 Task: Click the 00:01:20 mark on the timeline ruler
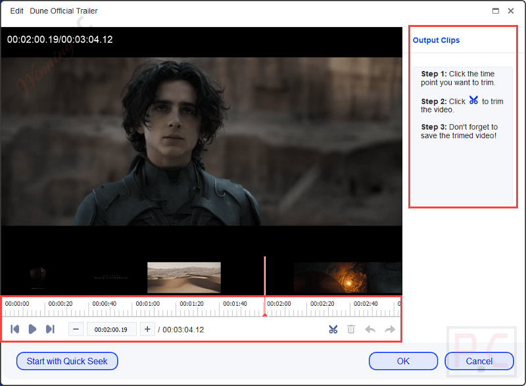tap(191, 304)
